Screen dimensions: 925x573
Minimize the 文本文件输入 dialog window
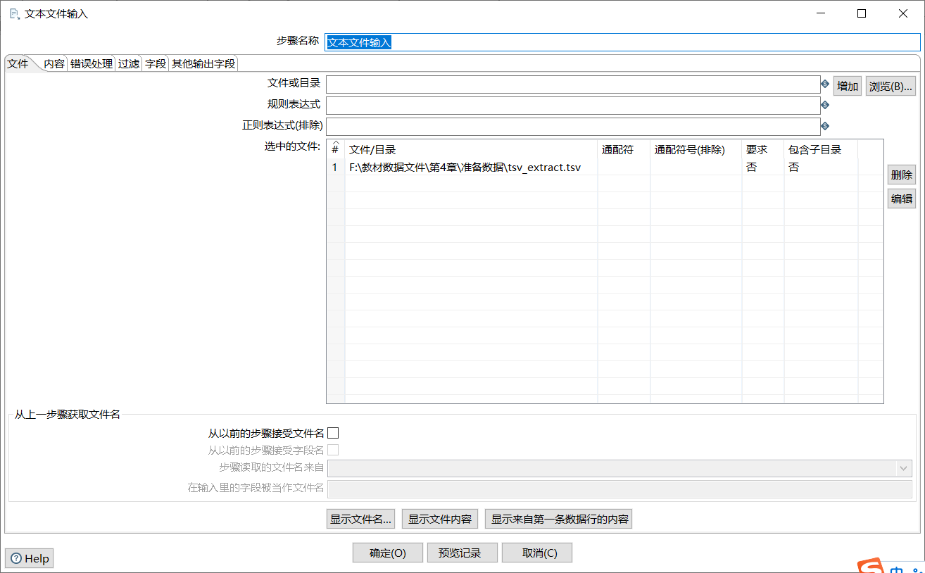point(820,13)
